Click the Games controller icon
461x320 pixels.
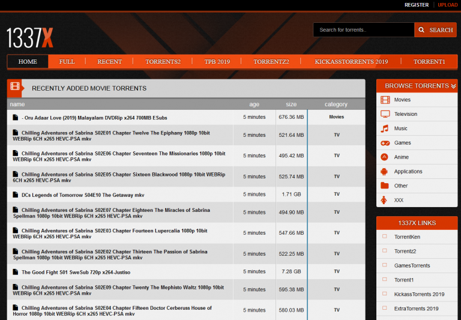click(385, 143)
